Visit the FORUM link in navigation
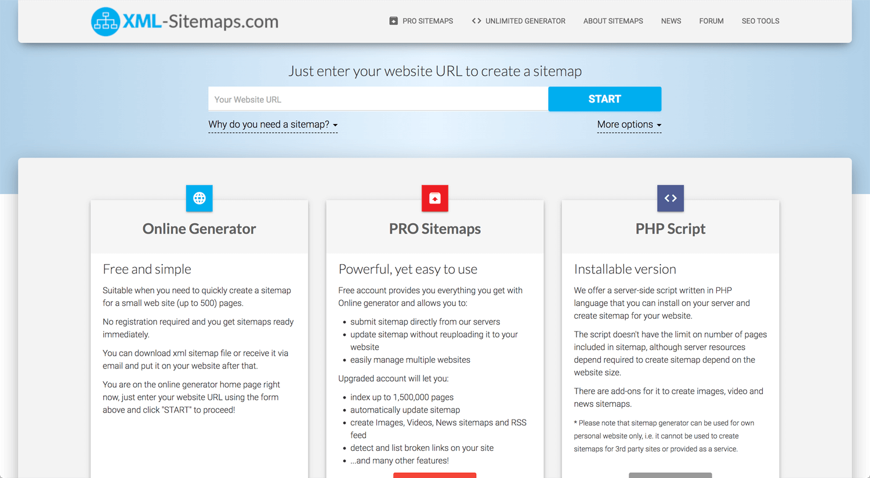 tap(711, 21)
